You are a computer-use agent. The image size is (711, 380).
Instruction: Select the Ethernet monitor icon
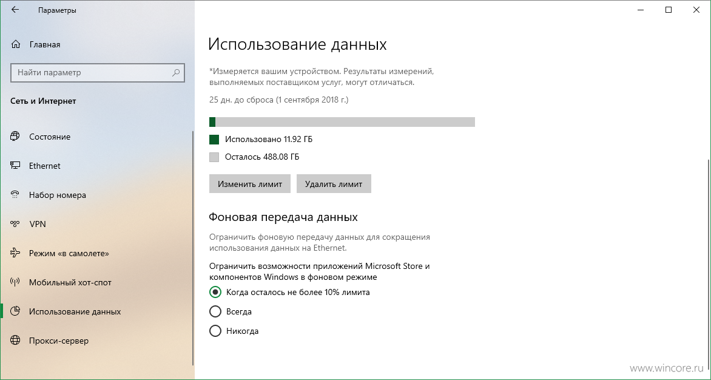click(x=15, y=166)
